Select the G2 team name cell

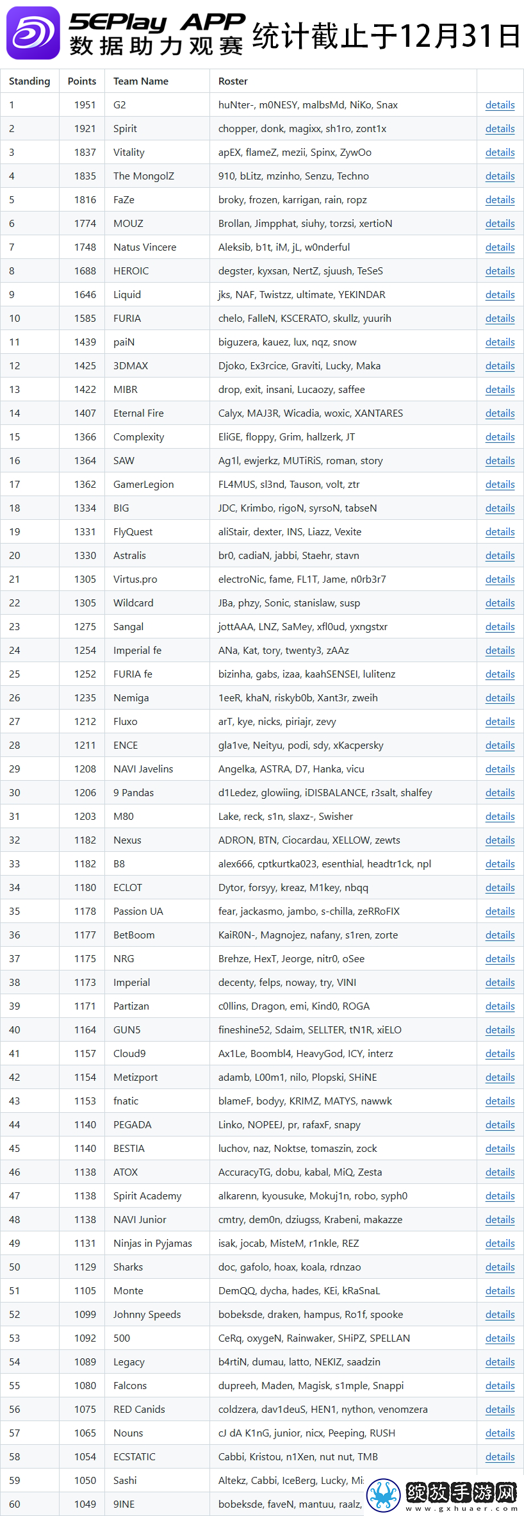pos(157,105)
